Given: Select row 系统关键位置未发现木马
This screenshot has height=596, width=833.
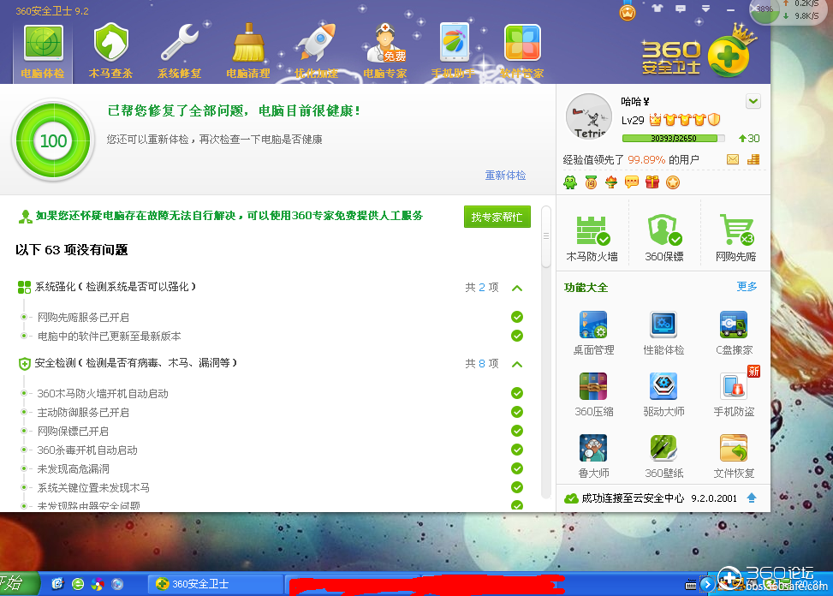Looking at the screenshot, I should pos(271,487).
